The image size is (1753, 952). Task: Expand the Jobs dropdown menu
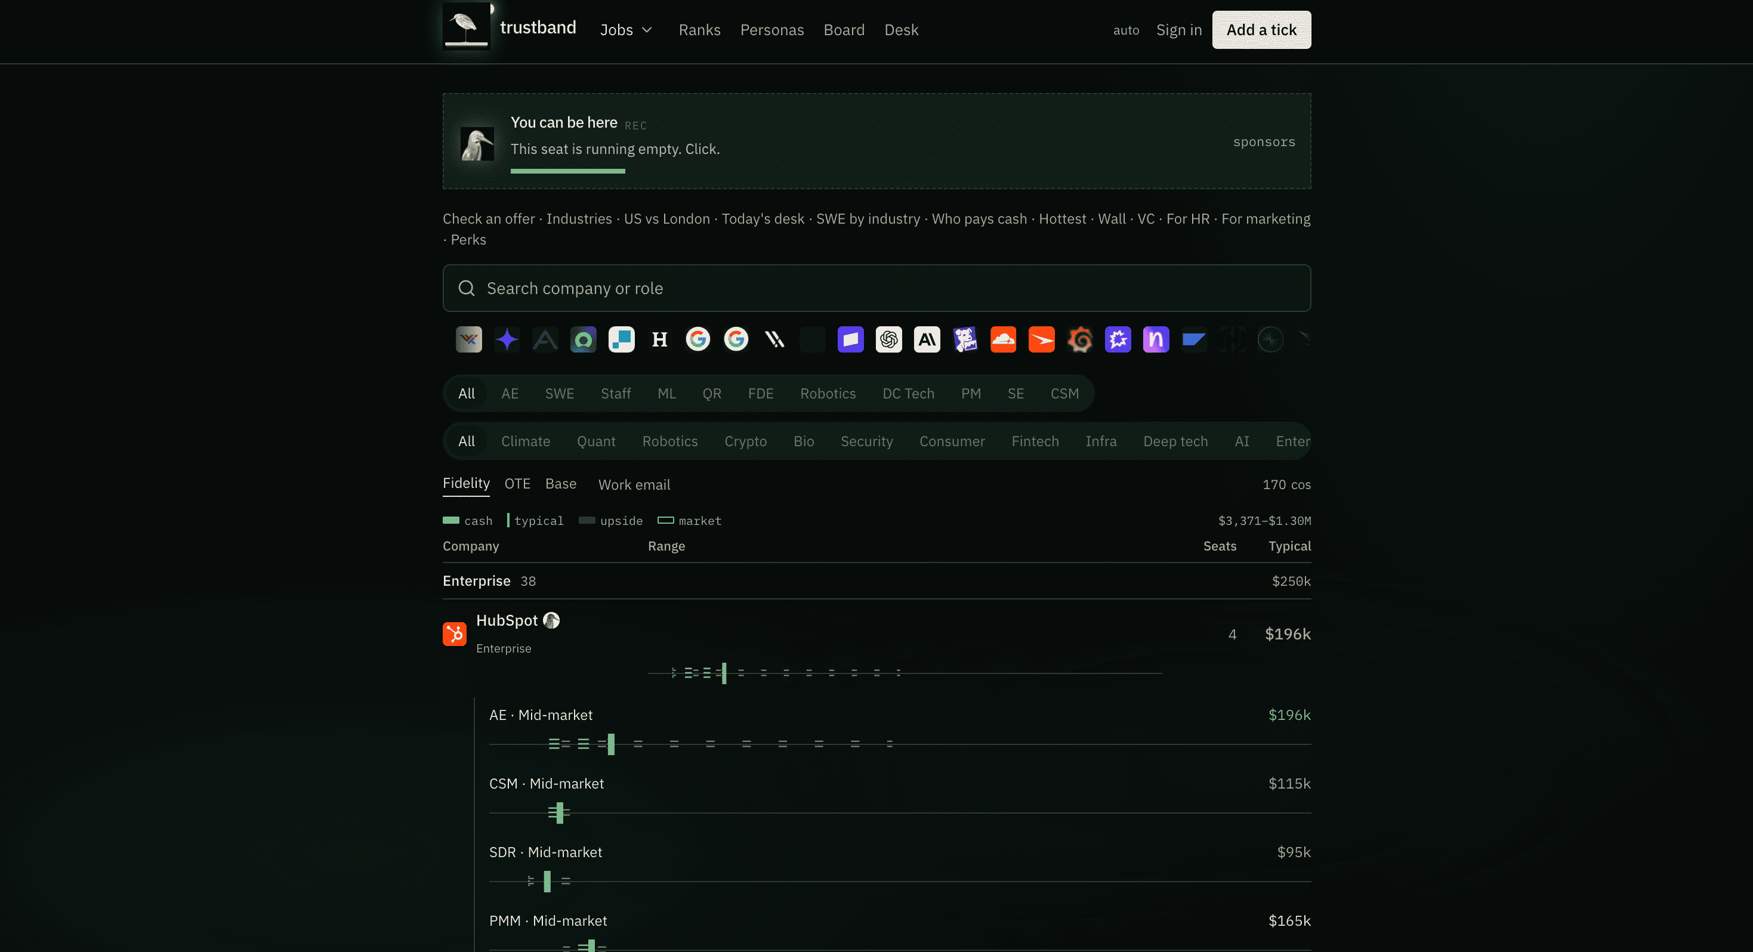tap(626, 29)
